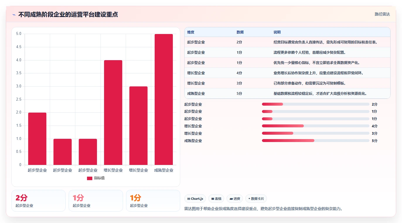Viewport: 402px width, 223px height.
Task: Click the 数据卡片 chip
Action: tap(256, 199)
